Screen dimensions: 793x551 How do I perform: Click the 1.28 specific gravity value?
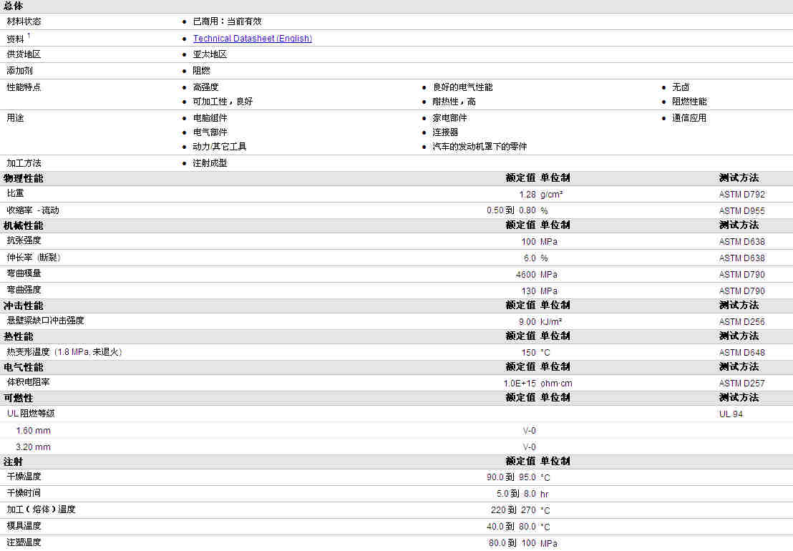(x=527, y=195)
